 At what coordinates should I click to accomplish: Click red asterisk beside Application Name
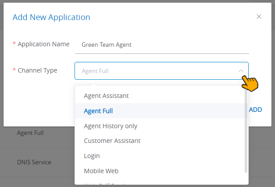click(x=14, y=43)
